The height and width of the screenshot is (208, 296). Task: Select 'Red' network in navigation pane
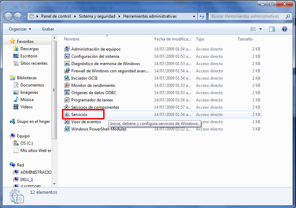pyautogui.click(x=20, y=165)
